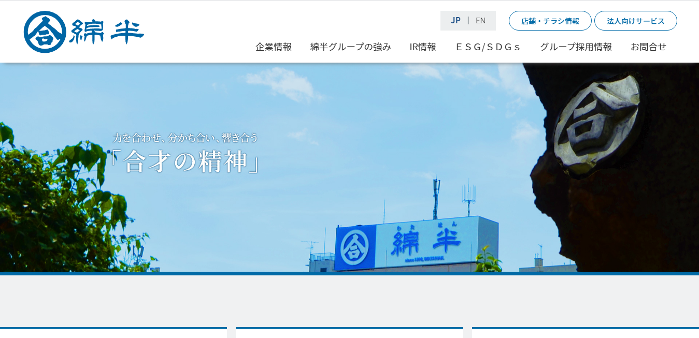699x338 pixels.
Task: Open 法人向けサービス button
Action: pos(636,21)
